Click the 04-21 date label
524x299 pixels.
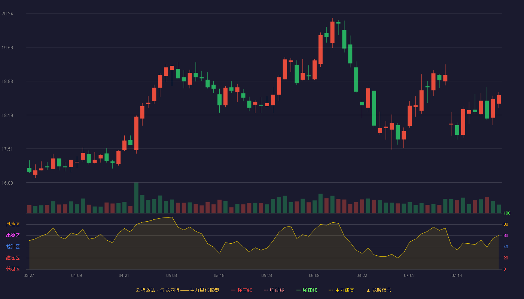click(x=124, y=275)
